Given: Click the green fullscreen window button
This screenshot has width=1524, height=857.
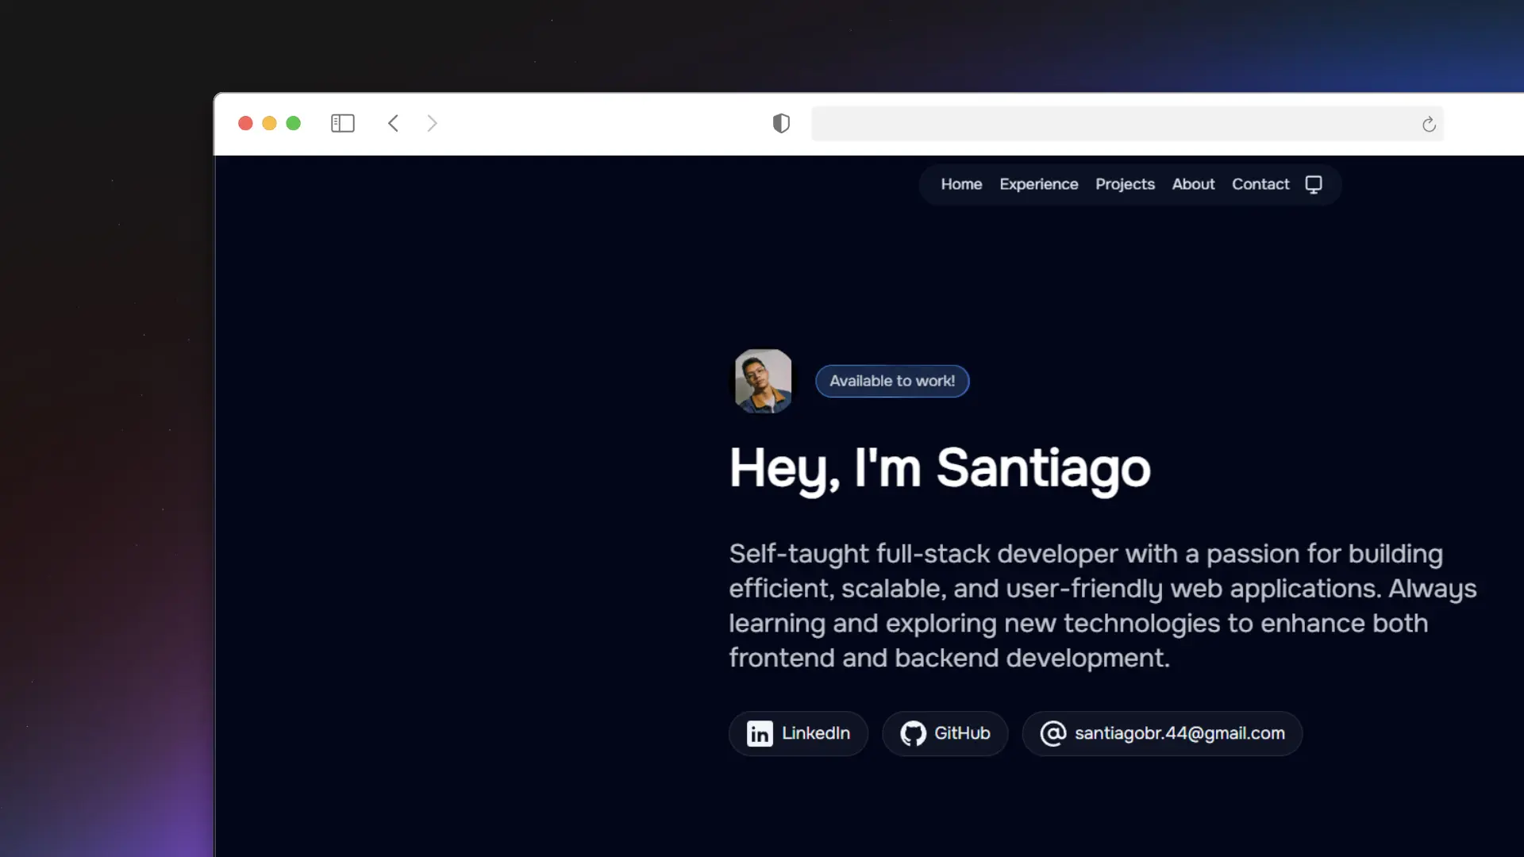Looking at the screenshot, I should click(x=293, y=123).
